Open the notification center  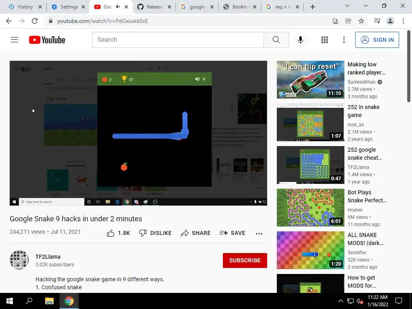399,301
